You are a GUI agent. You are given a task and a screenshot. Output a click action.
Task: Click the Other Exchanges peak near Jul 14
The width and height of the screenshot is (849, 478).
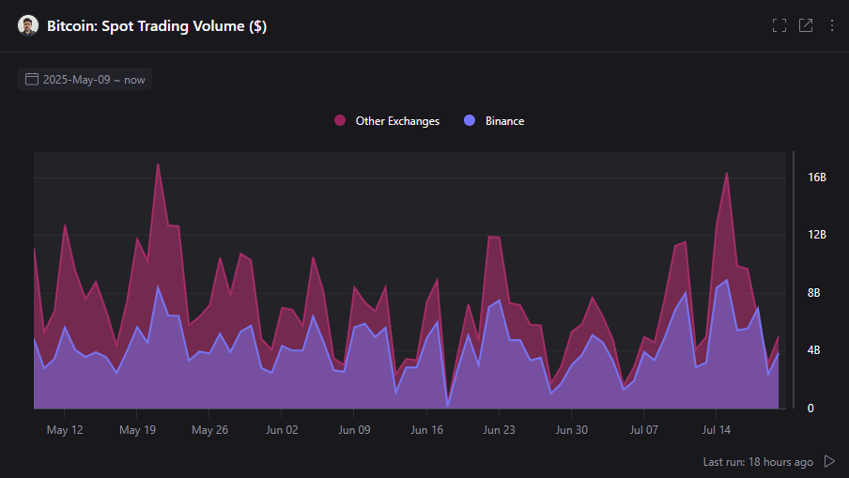pos(727,173)
